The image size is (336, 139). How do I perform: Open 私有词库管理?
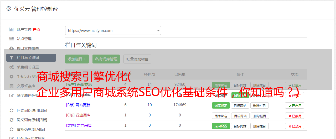coord(106,59)
